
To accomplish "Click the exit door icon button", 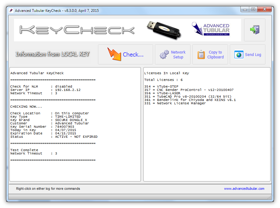I will point(254,30).
